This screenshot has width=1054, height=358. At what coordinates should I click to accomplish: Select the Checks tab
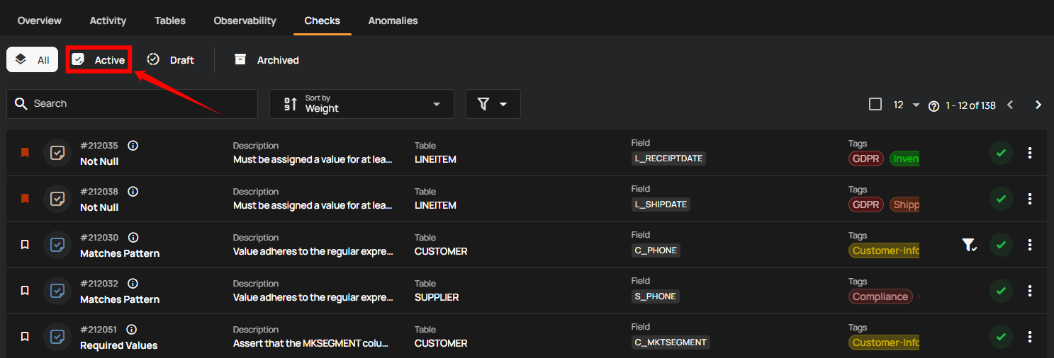click(323, 21)
